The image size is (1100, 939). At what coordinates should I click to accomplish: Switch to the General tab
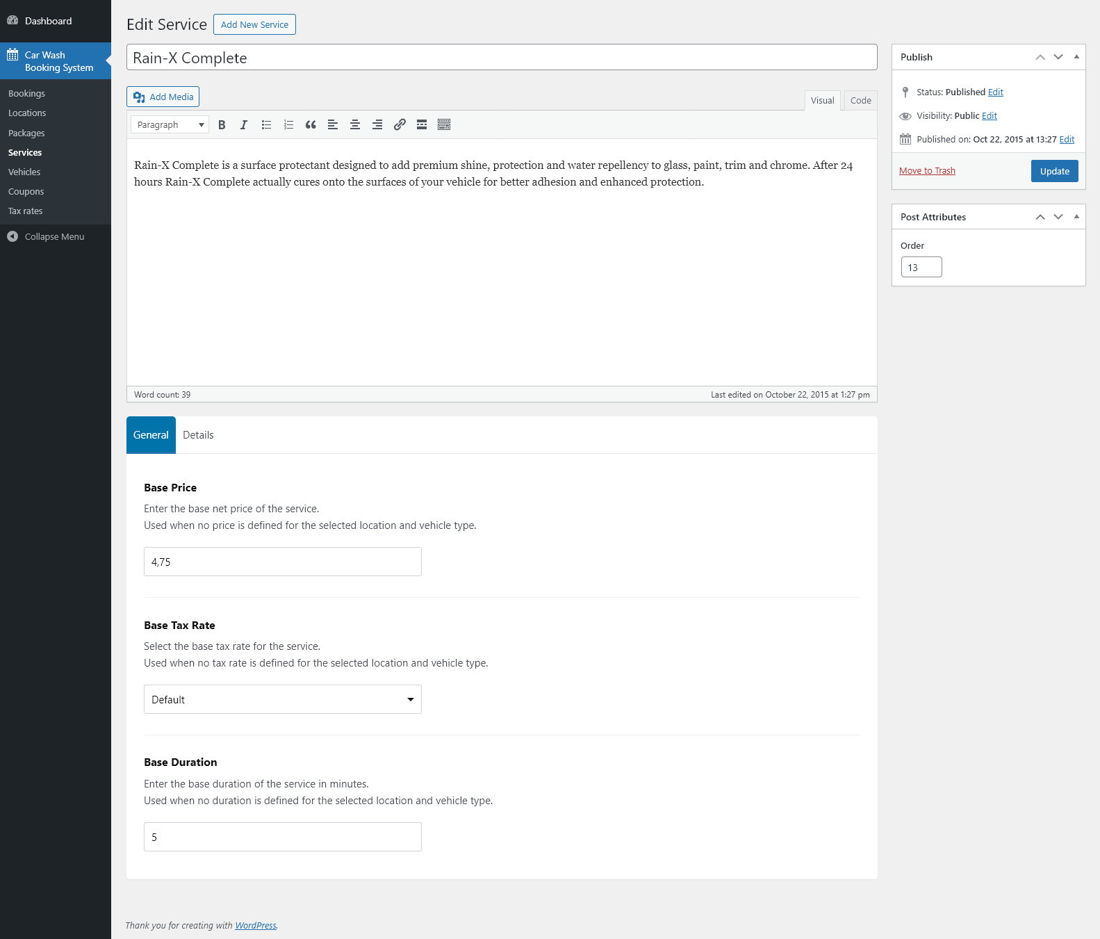(151, 435)
